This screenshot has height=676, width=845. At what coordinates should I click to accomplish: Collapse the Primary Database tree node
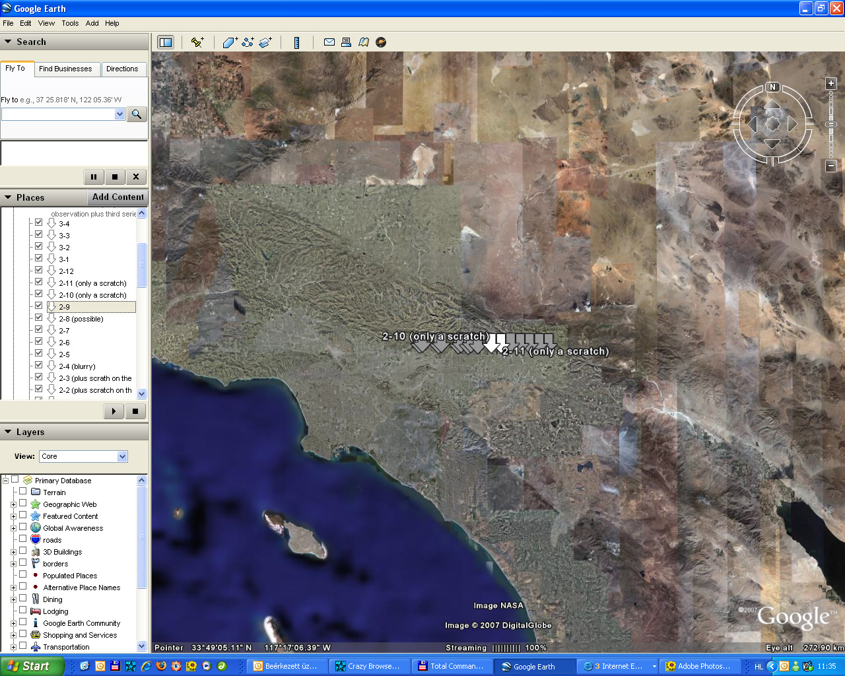[5, 481]
